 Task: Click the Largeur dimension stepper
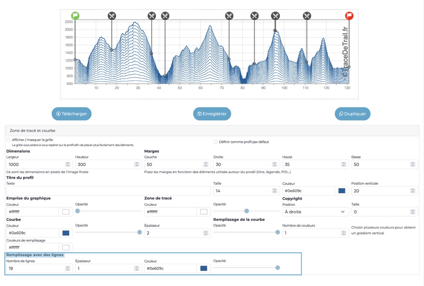click(68, 165)
